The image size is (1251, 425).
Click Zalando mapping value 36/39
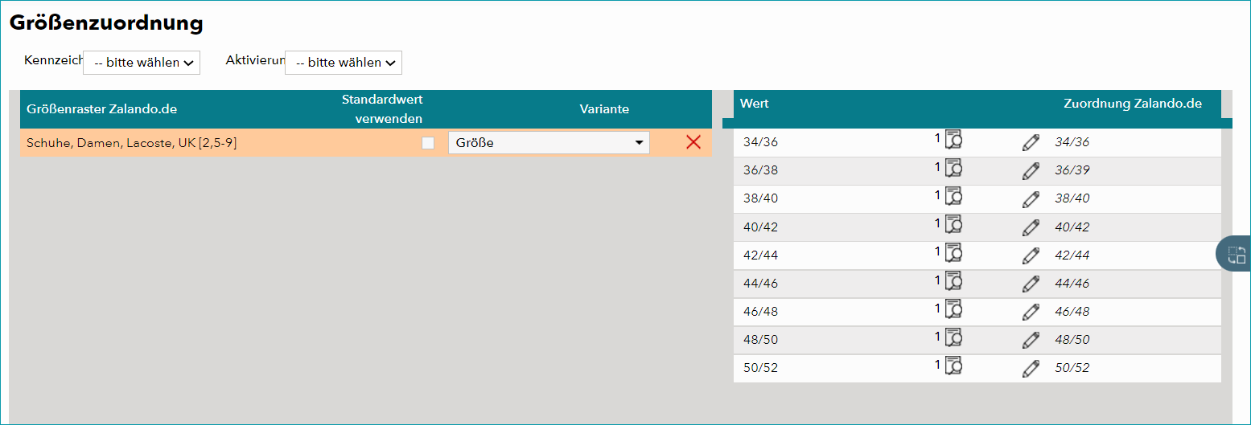click(1072, 170)
